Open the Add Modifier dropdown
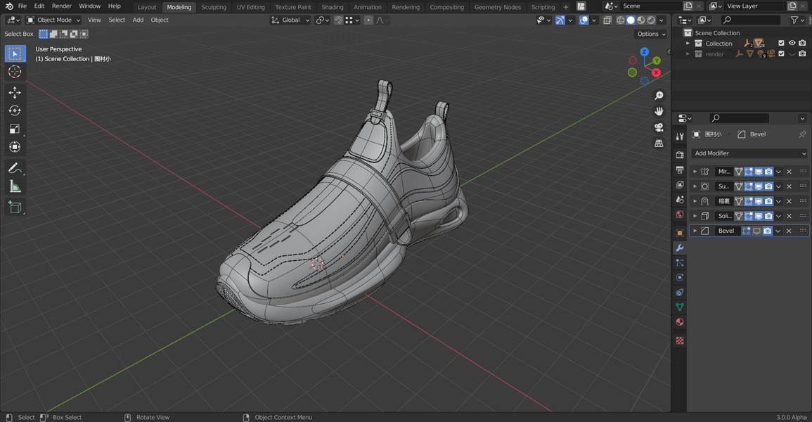 (749, 153)
